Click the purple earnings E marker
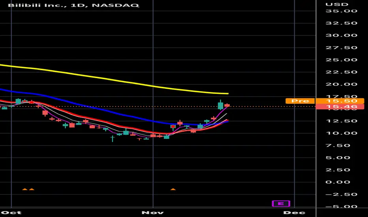 pos(281,204)
